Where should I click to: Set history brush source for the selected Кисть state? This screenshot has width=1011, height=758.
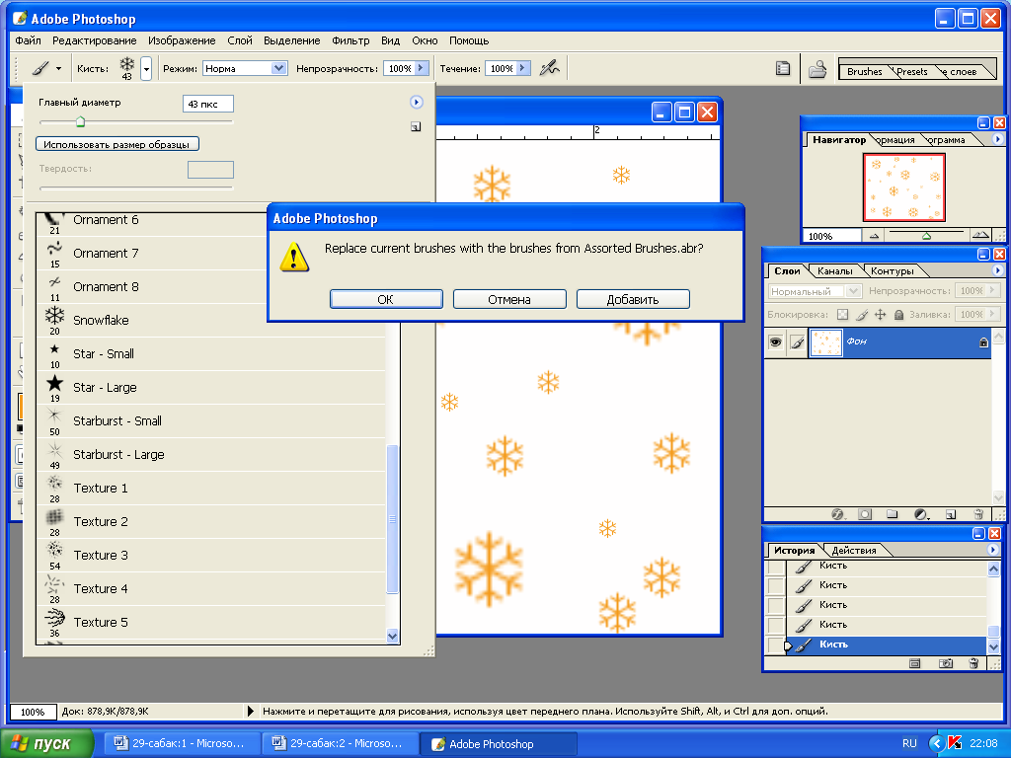point(775,644)
